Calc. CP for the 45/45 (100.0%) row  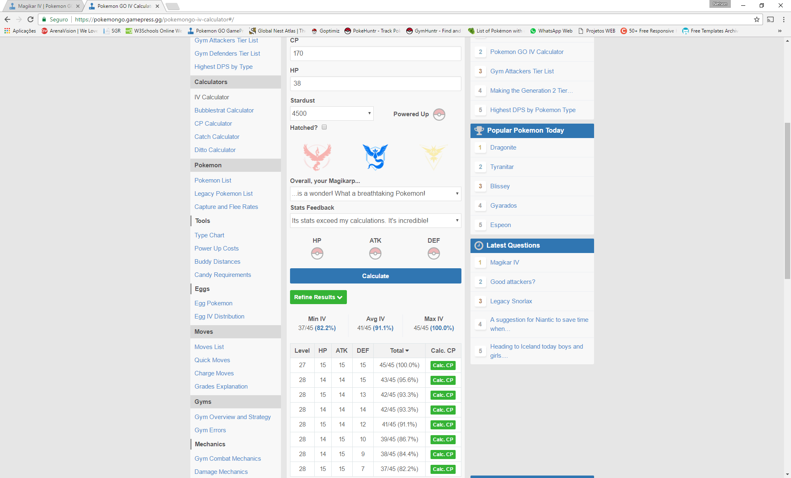(x=443, y=366)
